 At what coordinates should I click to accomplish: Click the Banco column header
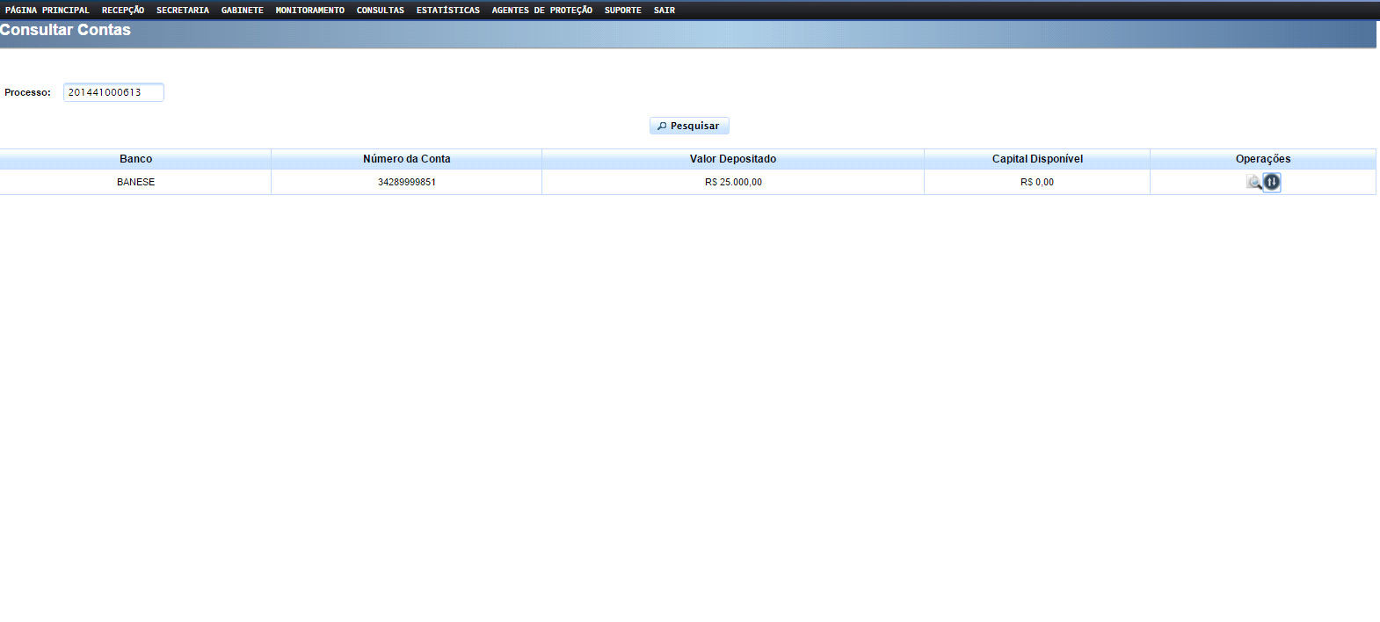coord(136,159)
